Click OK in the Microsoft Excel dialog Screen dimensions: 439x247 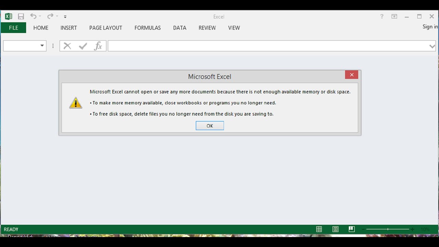pyautogui.click(x=210, y=126)
